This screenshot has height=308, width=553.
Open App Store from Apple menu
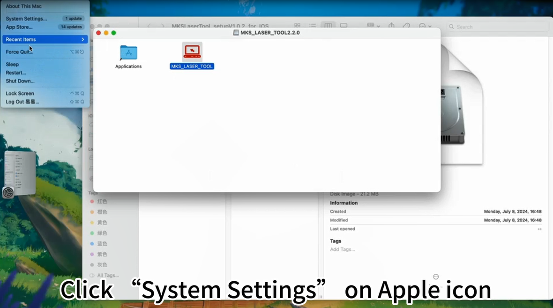tap(45, 27)
